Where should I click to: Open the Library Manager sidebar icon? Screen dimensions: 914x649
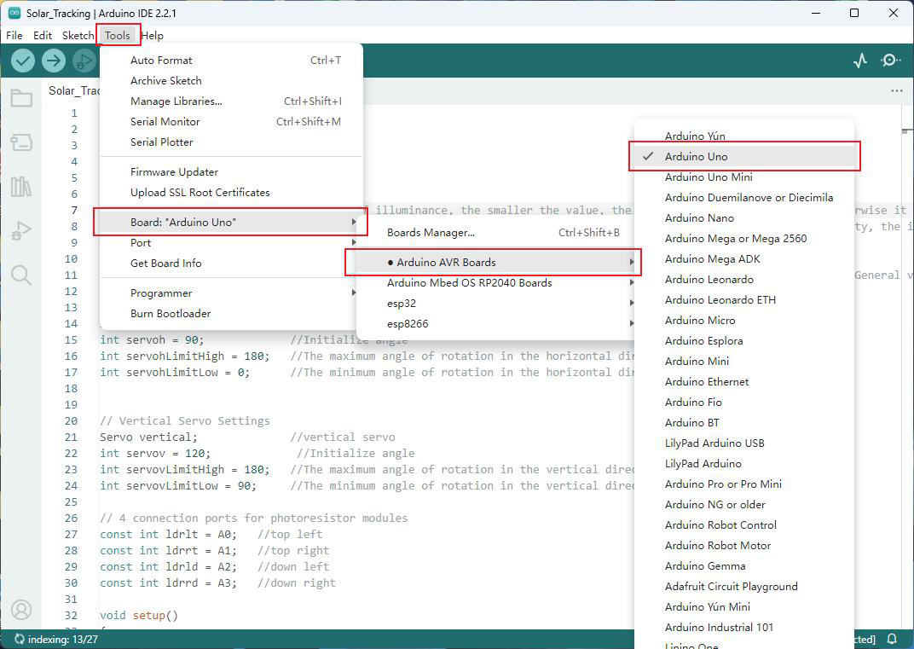21,187
